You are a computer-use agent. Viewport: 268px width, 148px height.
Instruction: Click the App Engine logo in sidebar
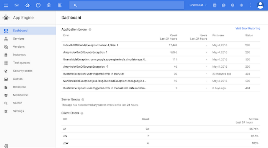click(x=6, y=18)
